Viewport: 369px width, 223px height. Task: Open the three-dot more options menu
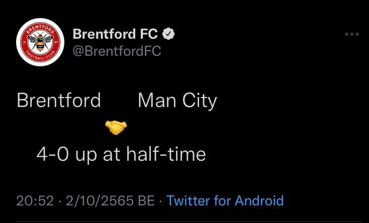(351, 34)
